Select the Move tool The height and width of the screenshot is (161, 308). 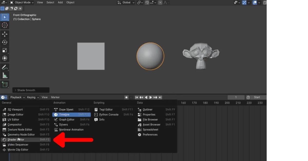(x=5, y=34)
